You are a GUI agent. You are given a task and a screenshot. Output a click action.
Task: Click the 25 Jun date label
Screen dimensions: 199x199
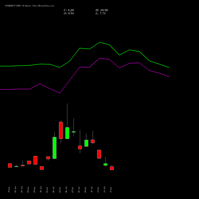point(28,189)
